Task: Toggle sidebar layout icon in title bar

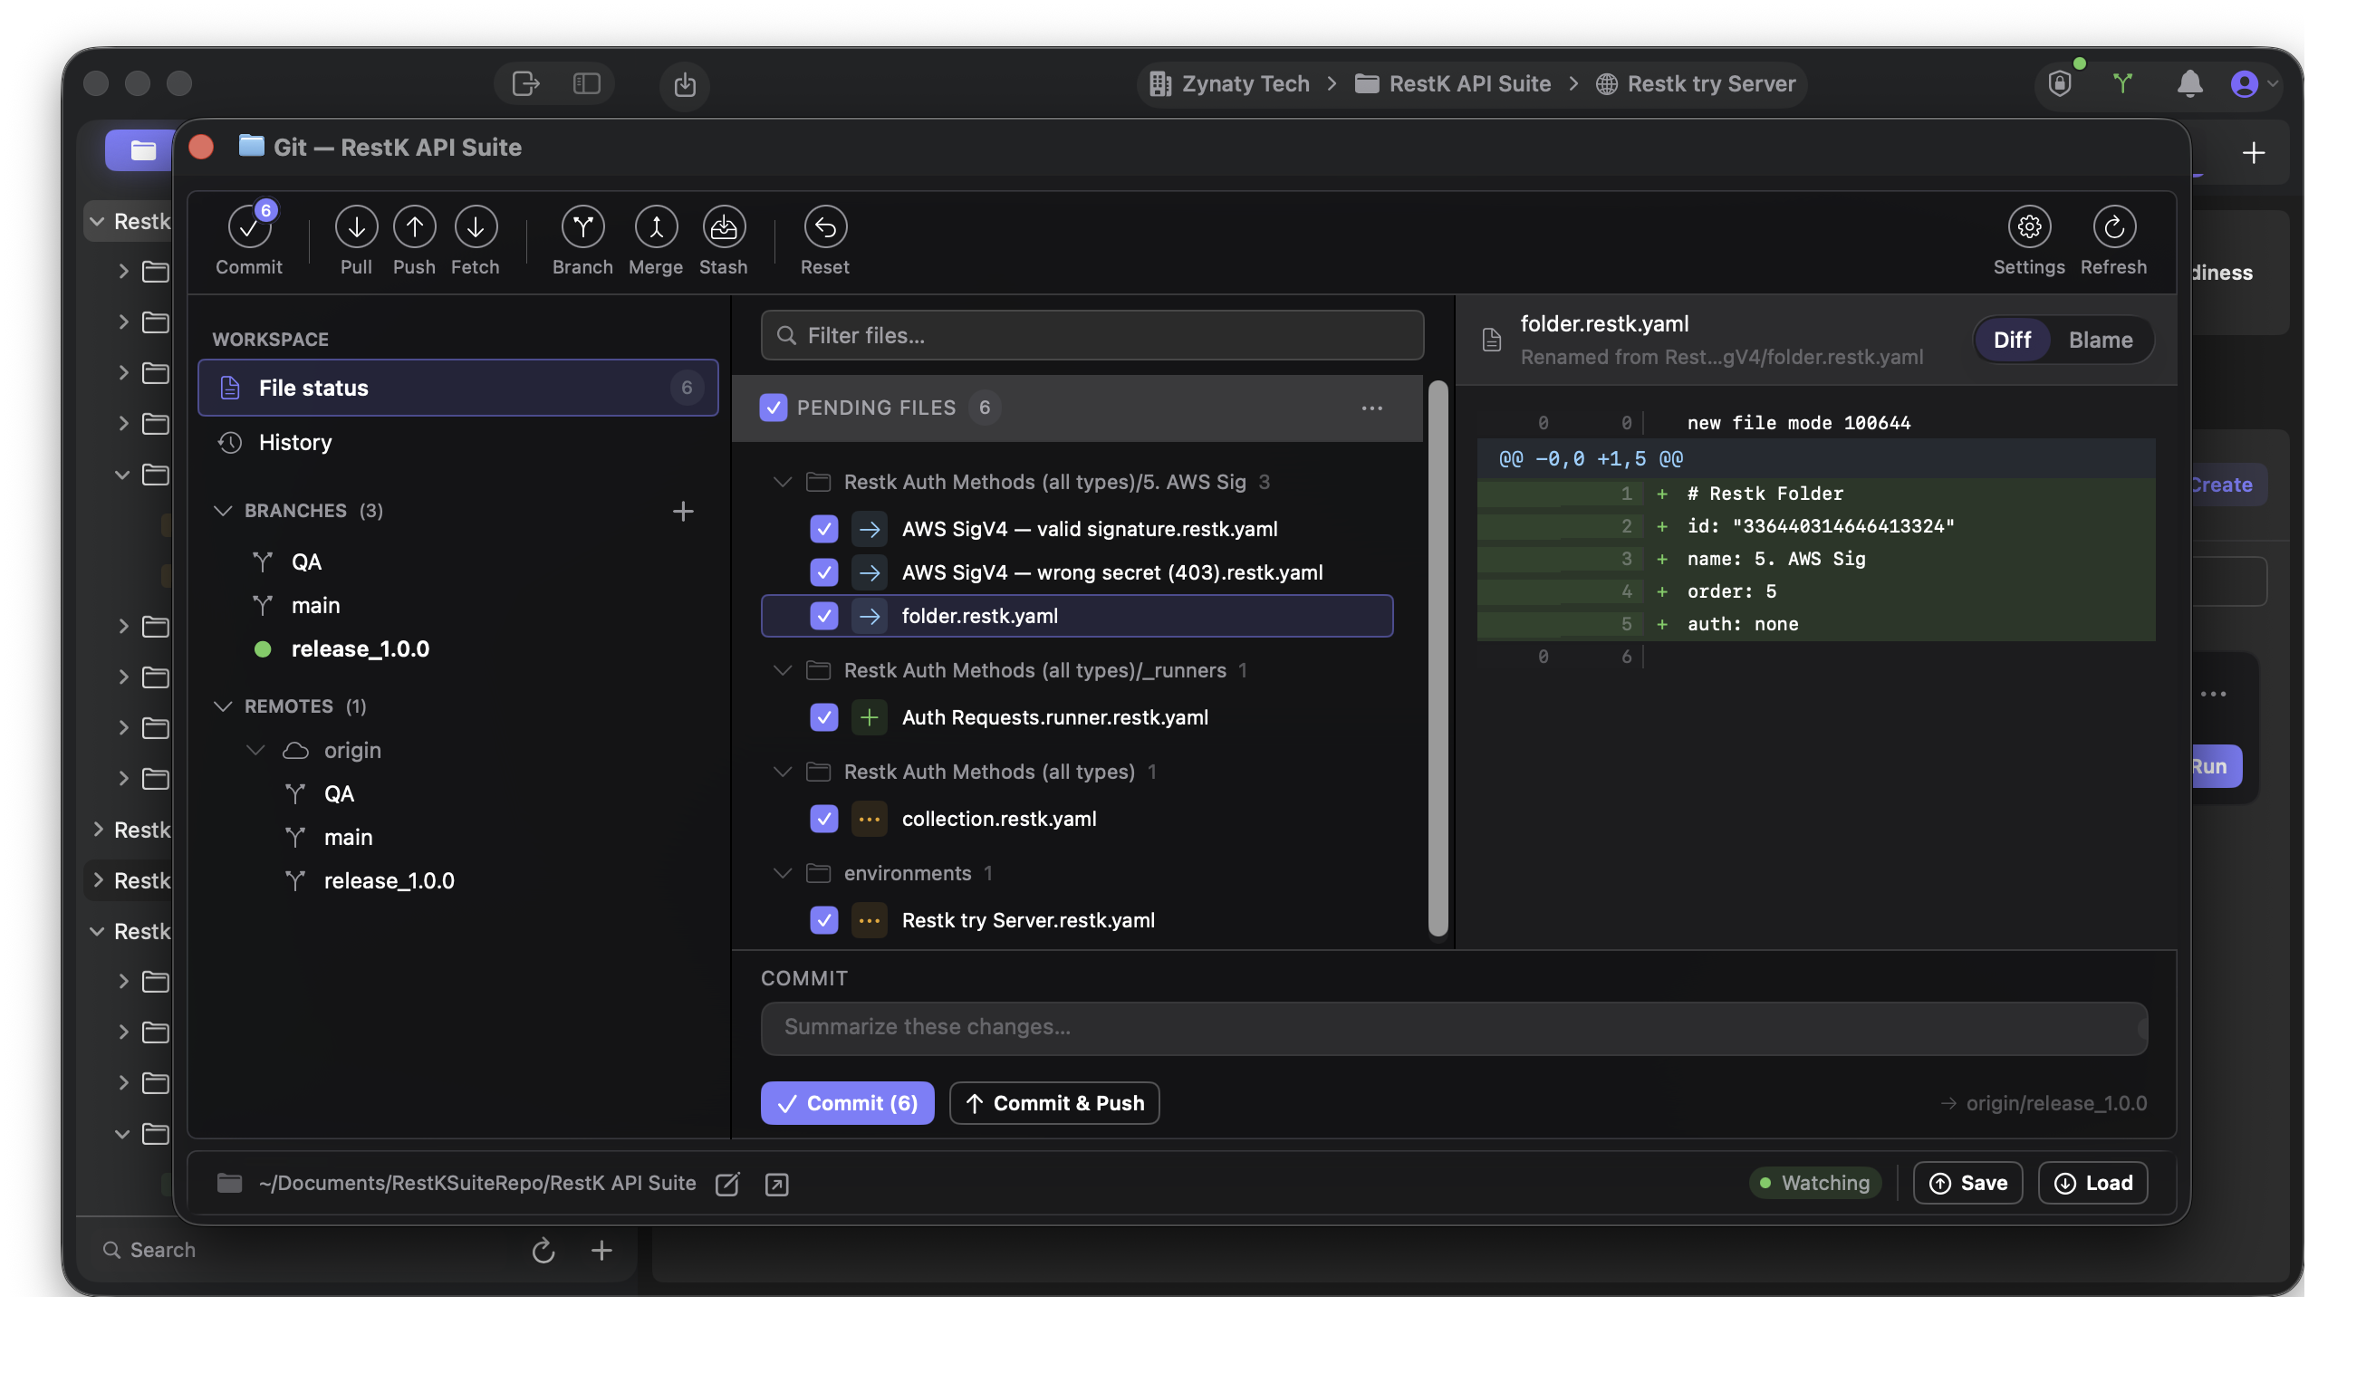Action: coord(586,83)
